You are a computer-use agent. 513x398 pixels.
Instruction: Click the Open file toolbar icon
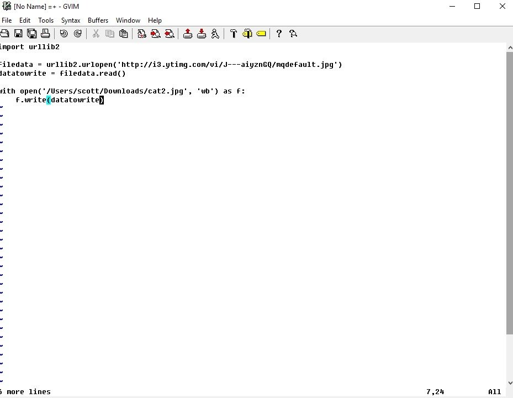point(4,33)
